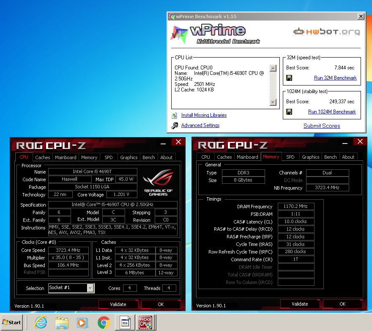The width and height of the screenshot is (372, 331).
Task: Close the wPrime Benchmark window
Action: click(x=361, y=17)
